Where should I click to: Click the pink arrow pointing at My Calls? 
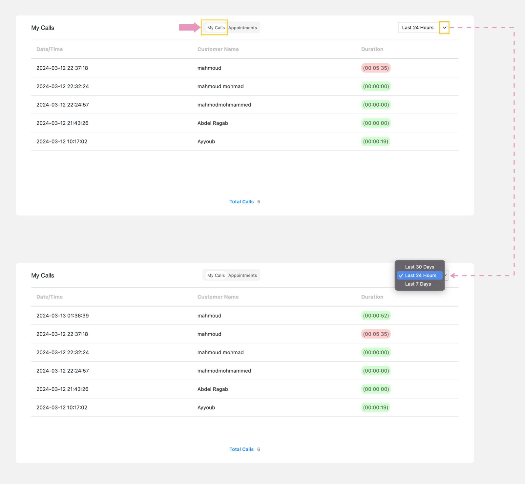click(x=189, y=27)
